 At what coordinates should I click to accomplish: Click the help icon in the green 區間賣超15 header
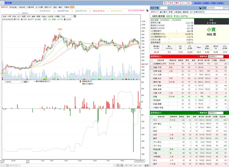point(198,113)
